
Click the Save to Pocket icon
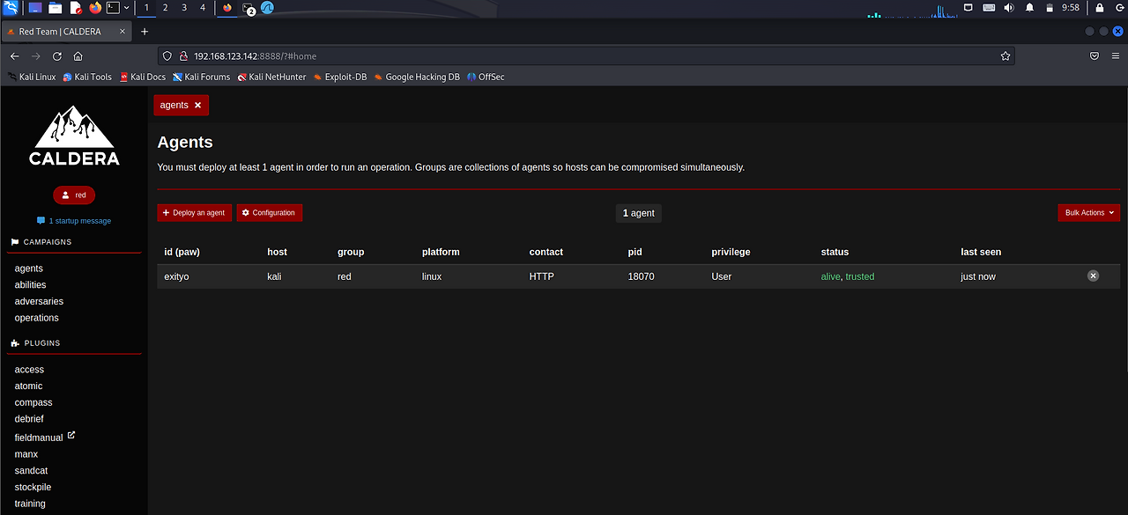click(1094, 55)
